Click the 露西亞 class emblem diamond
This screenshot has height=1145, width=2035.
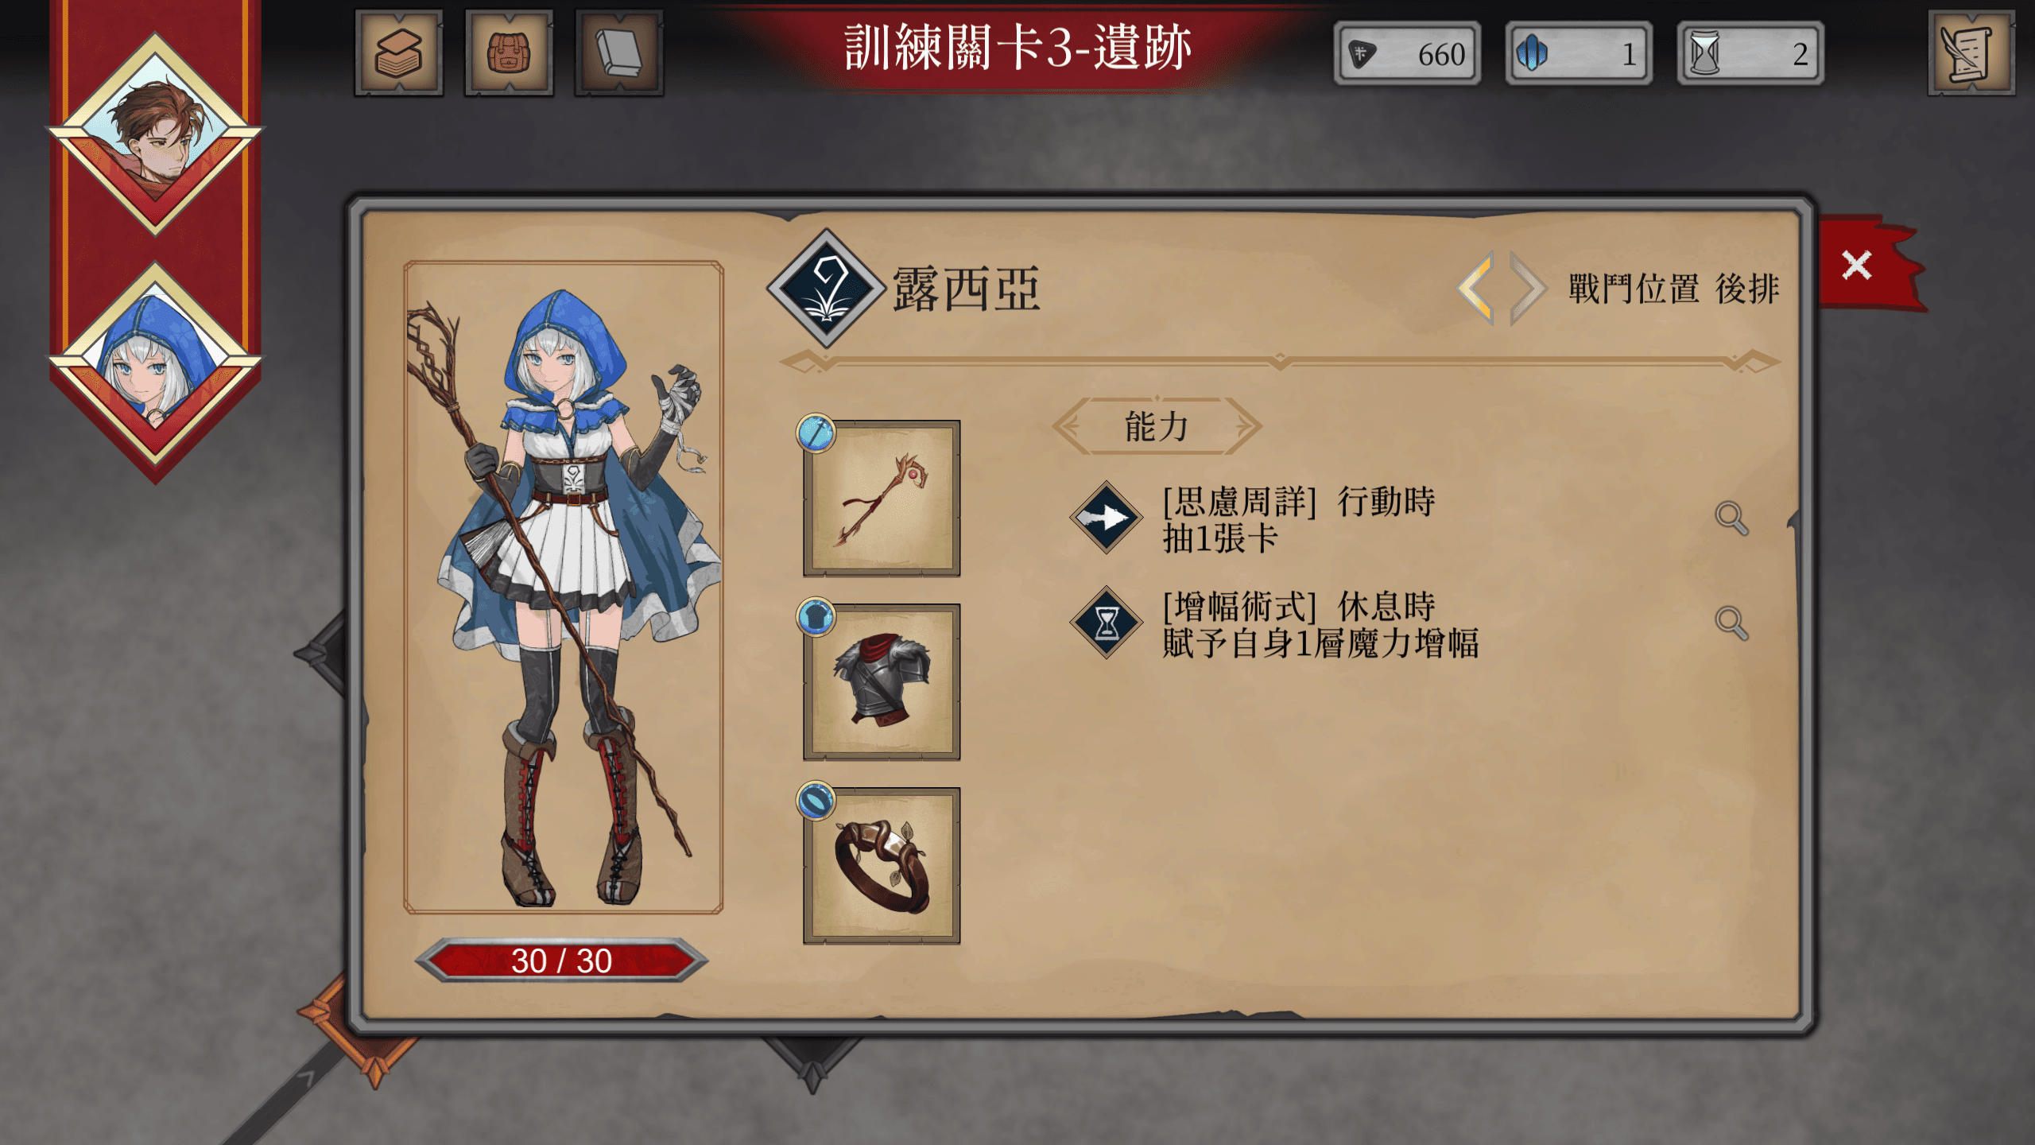click(827, 288)
